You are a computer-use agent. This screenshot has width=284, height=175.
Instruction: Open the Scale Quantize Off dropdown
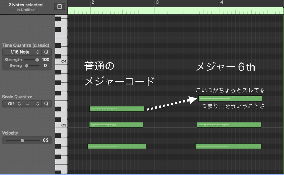(x=13, y=104)
